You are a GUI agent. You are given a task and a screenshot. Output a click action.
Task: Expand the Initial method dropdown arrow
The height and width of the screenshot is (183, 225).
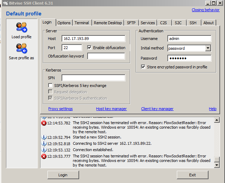208,48
